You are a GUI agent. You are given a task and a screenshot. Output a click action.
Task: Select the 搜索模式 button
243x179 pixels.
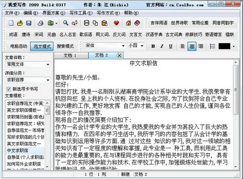point(65,46)
